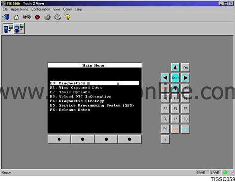
Task: Click the red stop circle icon
Action: 37,17
